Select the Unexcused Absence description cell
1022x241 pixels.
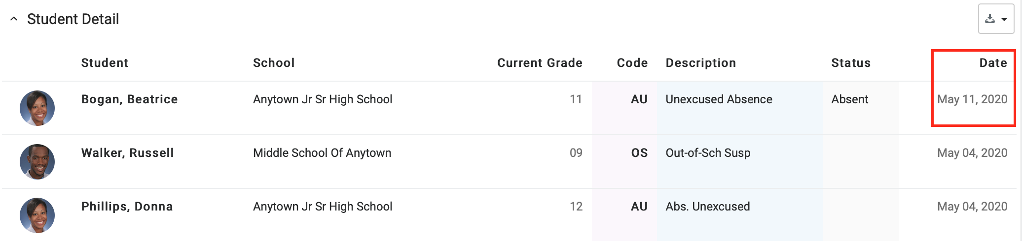(719, 99)
